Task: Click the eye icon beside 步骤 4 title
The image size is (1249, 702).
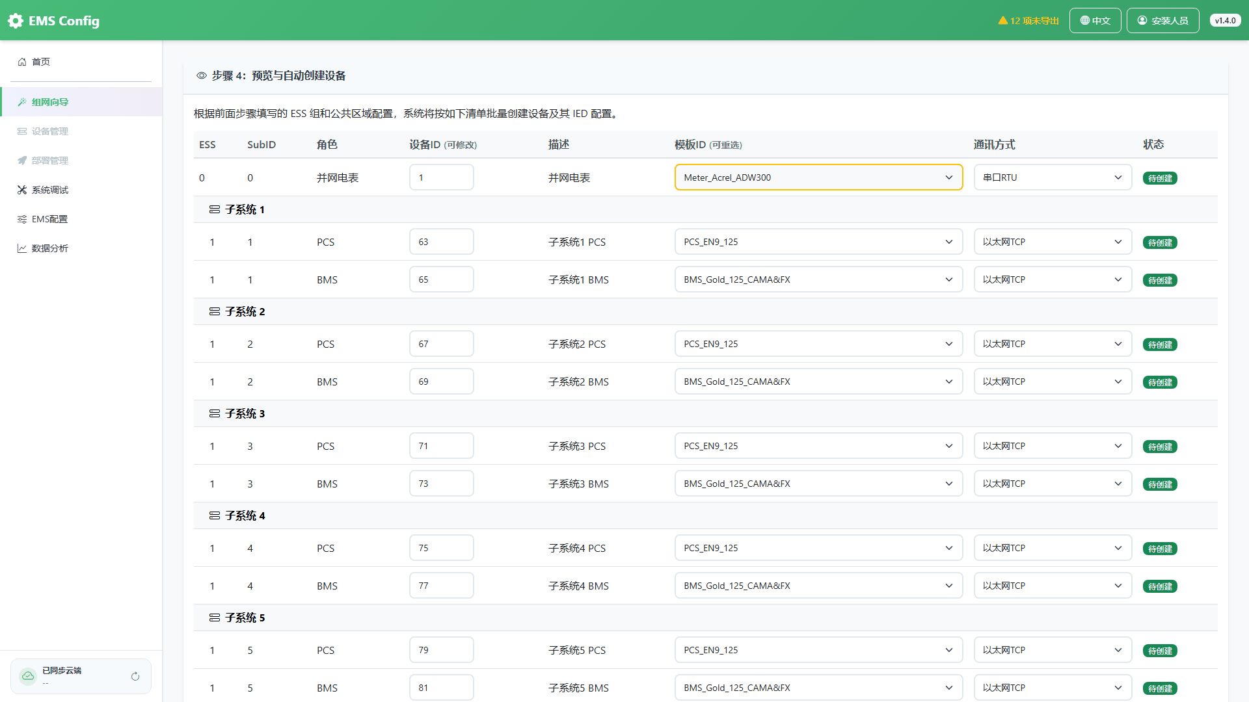Action: click(x=202, y=76)
